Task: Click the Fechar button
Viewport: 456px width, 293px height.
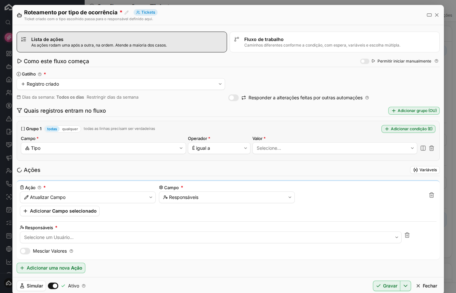Action: [x=427, y=286]
